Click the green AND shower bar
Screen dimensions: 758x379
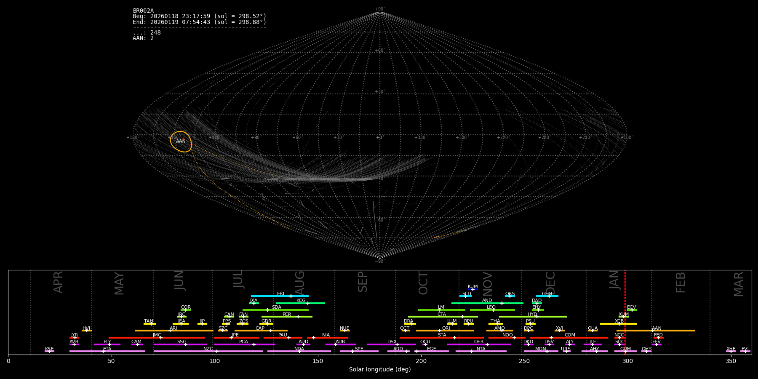tap(487, 303)
